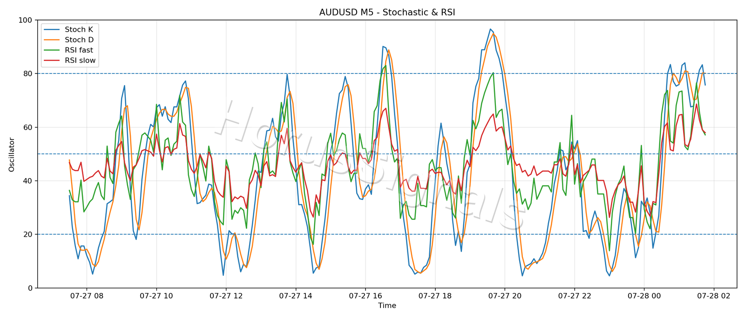Click the orange Stoch D legend line

52,40
